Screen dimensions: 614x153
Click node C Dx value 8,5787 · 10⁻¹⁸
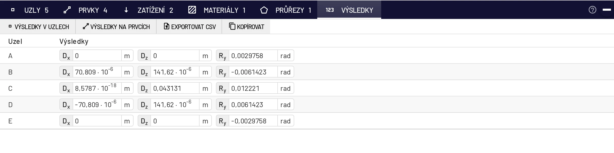(97, 88)
